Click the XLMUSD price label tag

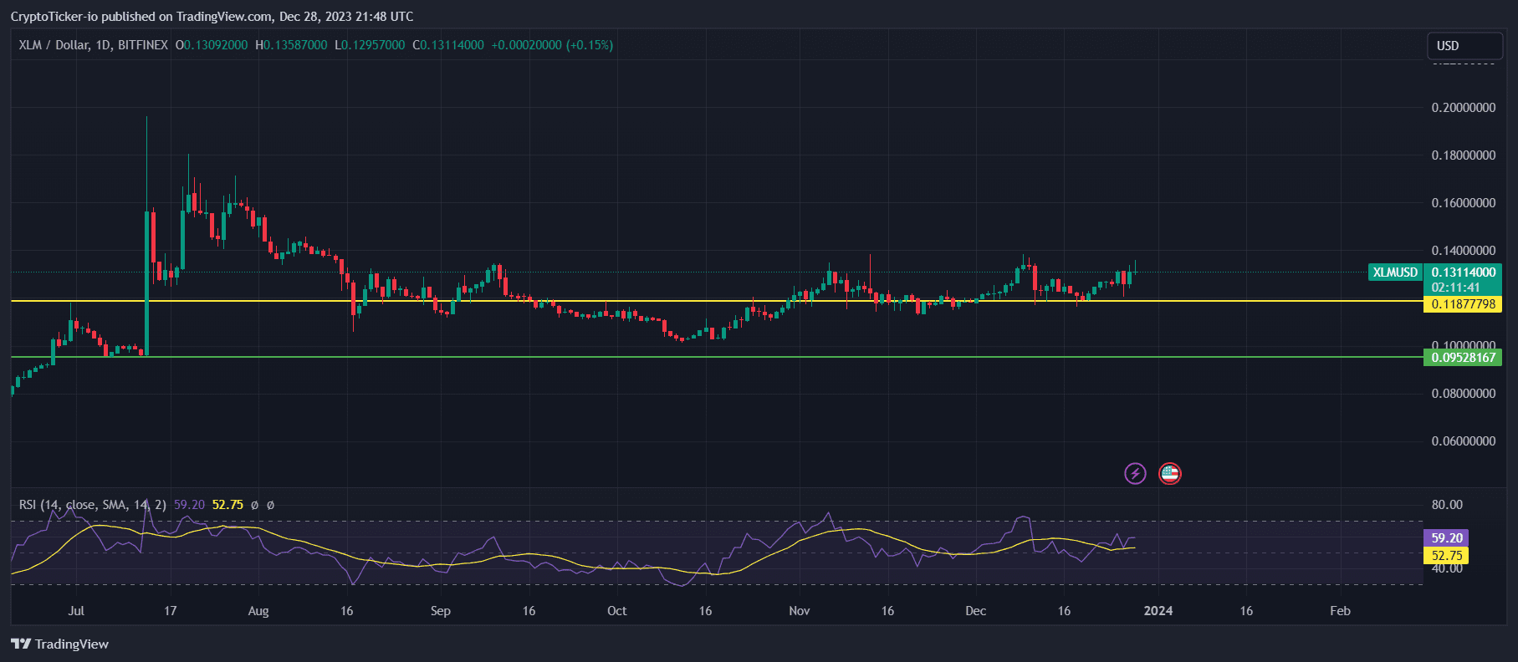[1395, 272]
